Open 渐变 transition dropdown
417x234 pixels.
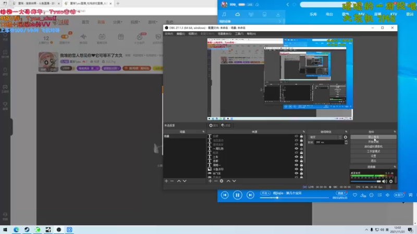pos(325,137)
